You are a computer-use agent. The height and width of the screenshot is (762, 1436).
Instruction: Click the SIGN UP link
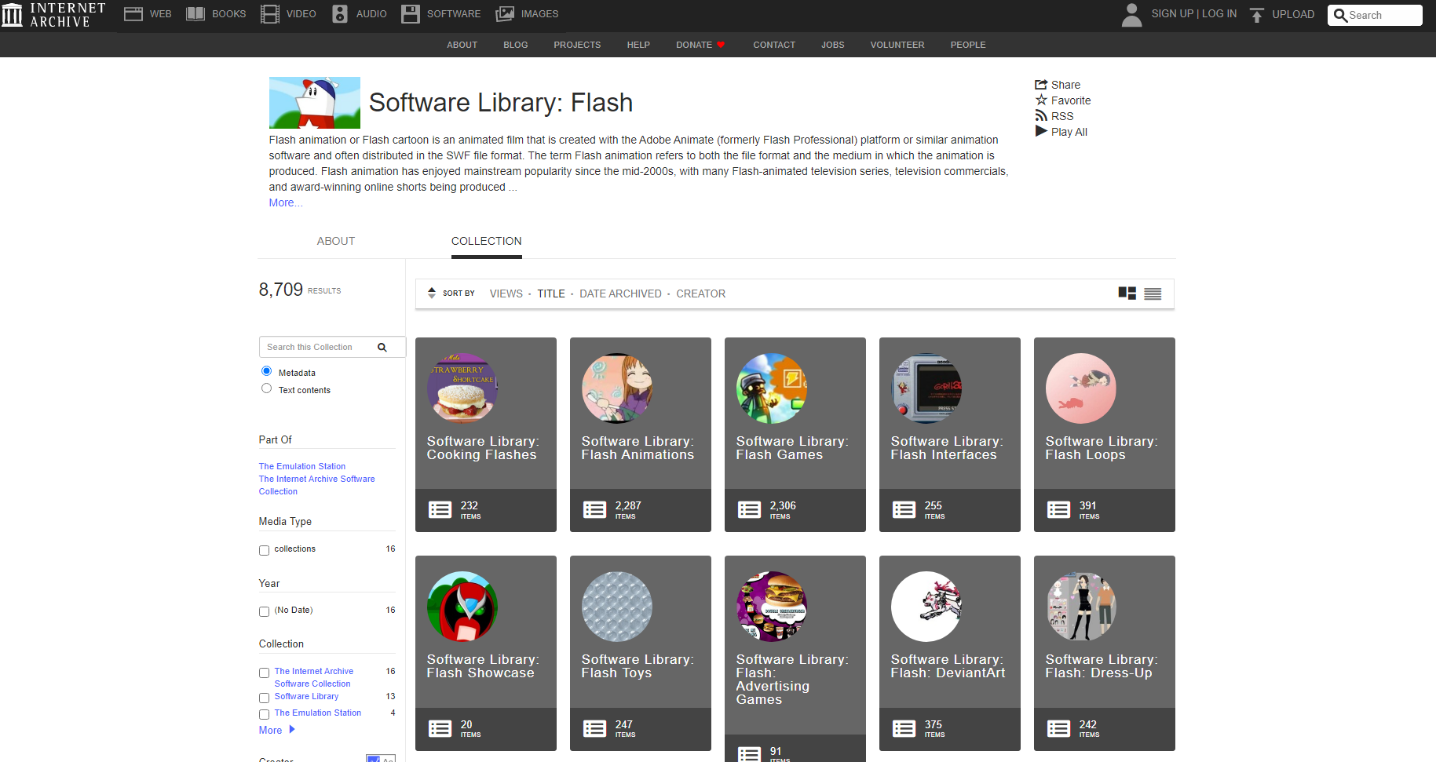point(1172,13)
